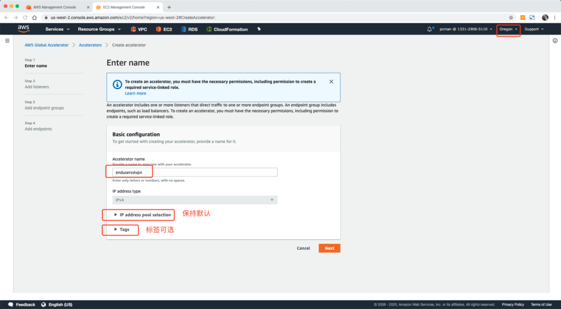Open the info panel icon at right
This screenshot has height=309, width=561.
[554, 41]
